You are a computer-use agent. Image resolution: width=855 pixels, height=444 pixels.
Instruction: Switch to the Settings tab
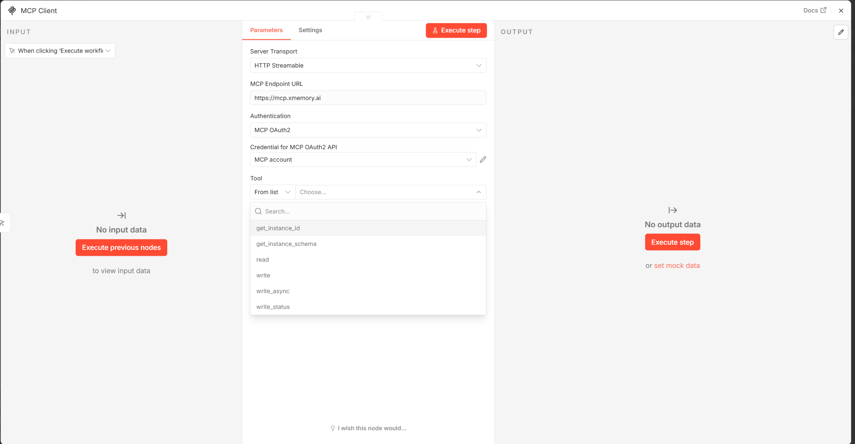(x=310, y=30)
